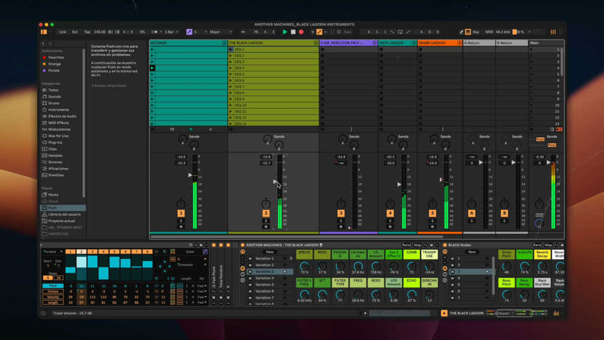Click the Arrangement Record button
The height and width of the screenshot is (340, 604).
click(x=301, y=32)
